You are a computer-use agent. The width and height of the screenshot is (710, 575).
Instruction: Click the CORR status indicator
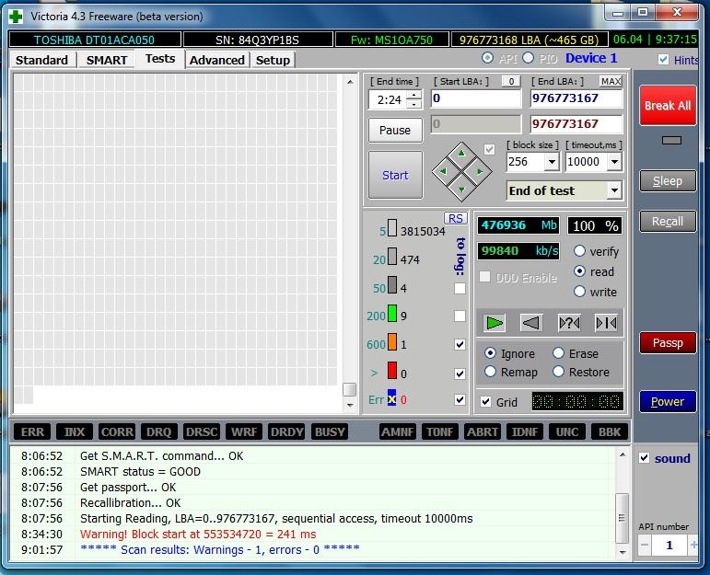117,431
